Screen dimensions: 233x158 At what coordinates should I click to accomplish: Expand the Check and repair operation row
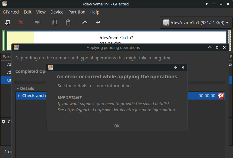click(19, 96)
